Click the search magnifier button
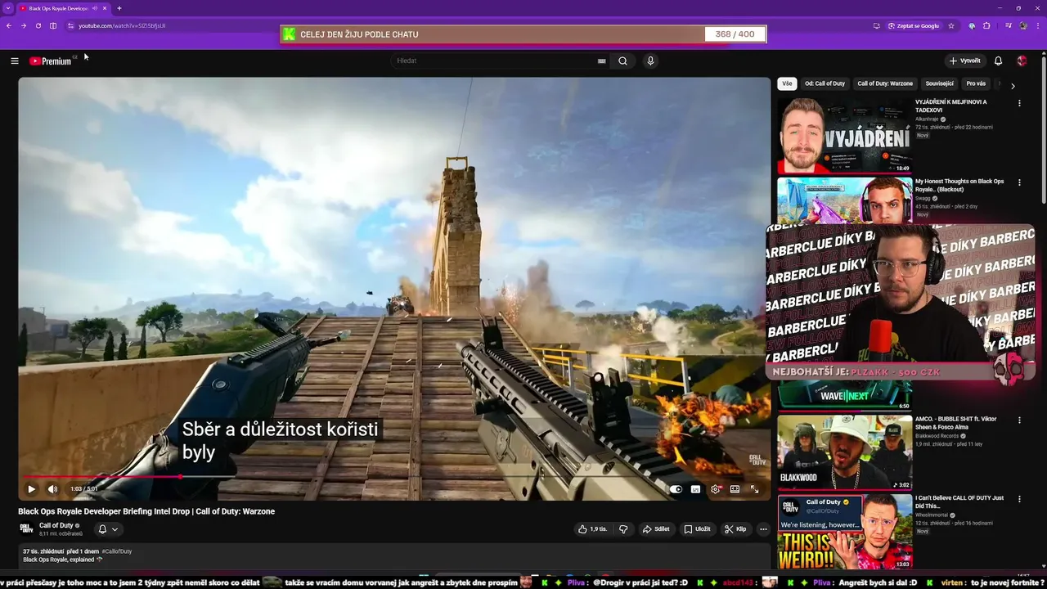This screenshot has height=589, width=1047. pos(622,61)
